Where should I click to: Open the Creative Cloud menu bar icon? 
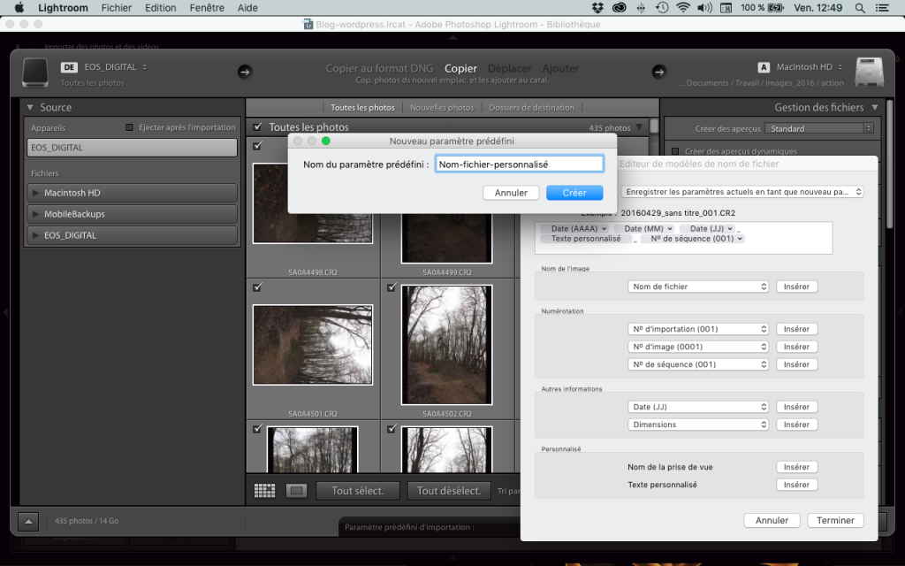tap(619, 7)
